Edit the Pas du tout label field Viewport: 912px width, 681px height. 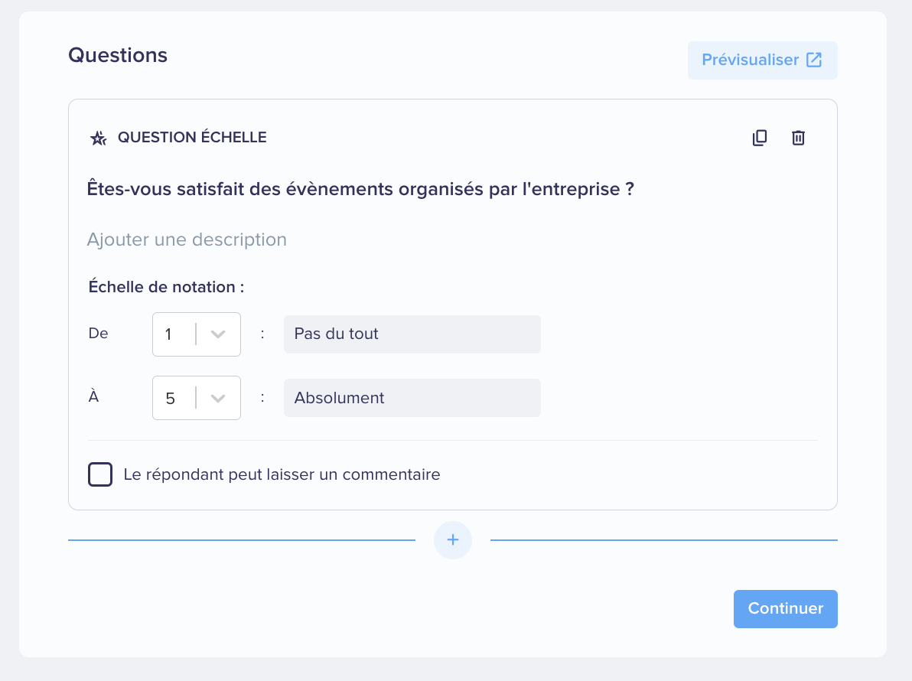(412, 334)
